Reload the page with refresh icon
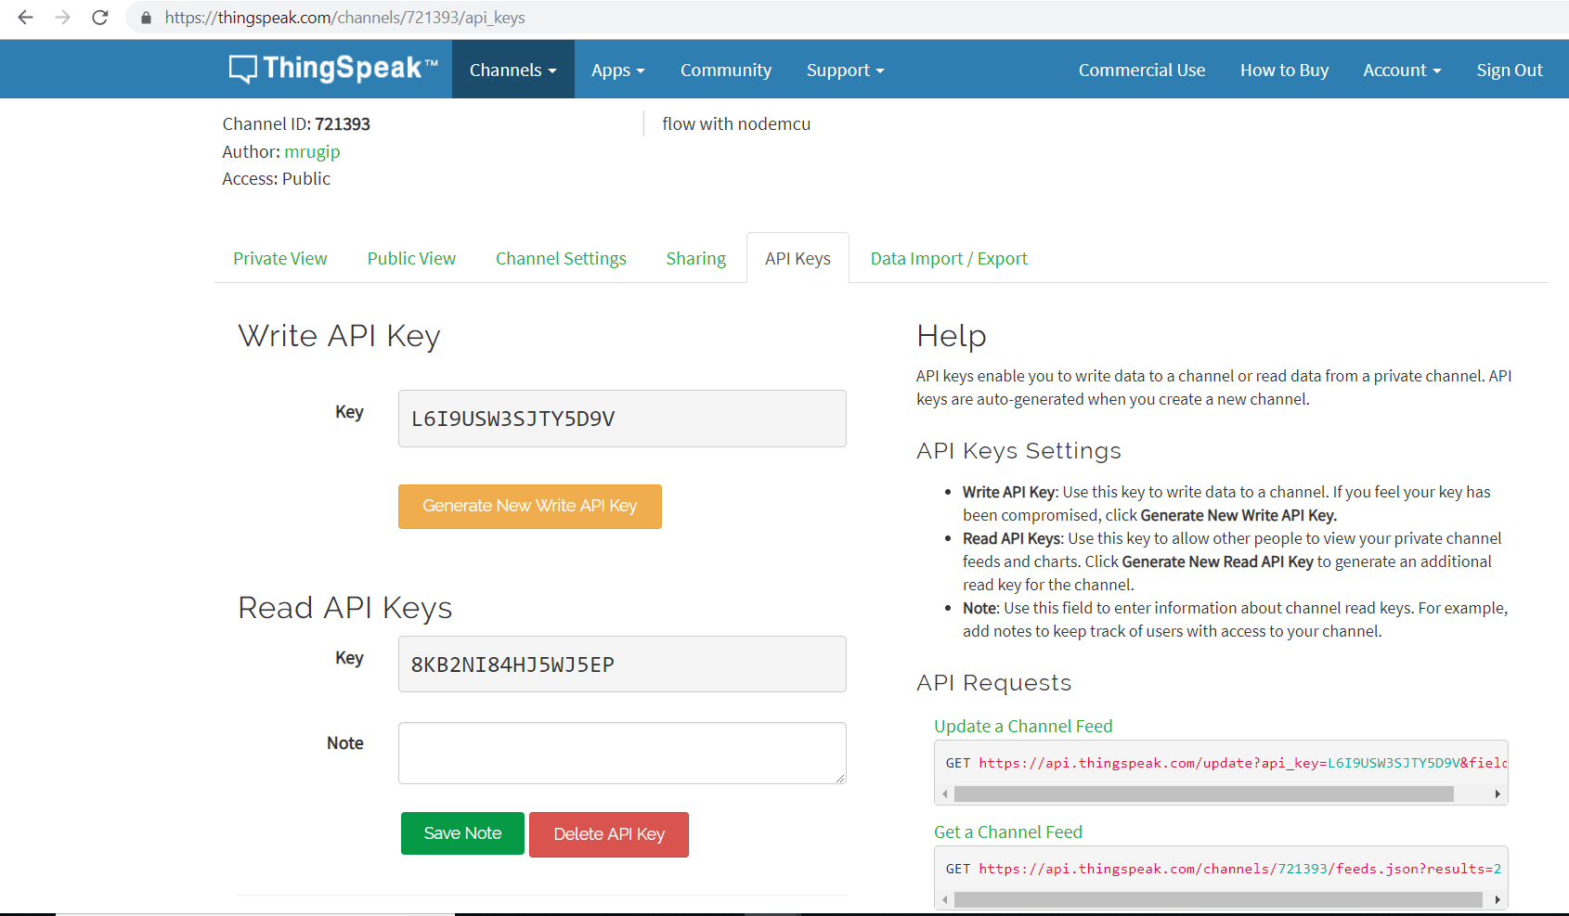Viewport: 1569px width, 916px height. click(100, 18)
